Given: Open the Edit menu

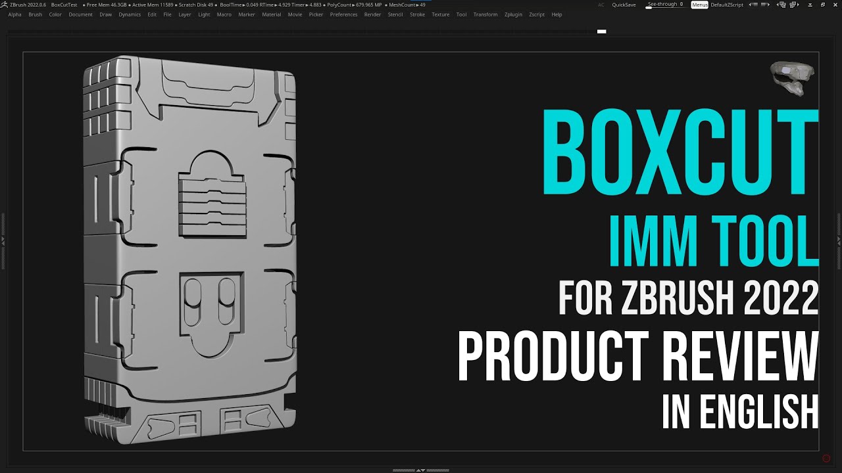Looking at the screenshot, I should (152, 14).
